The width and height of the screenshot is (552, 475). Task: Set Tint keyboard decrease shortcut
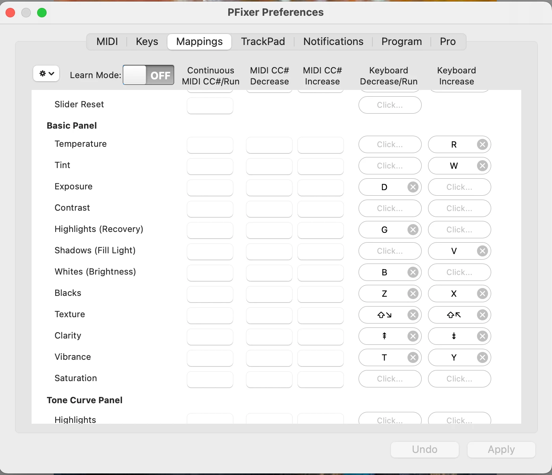390,166
